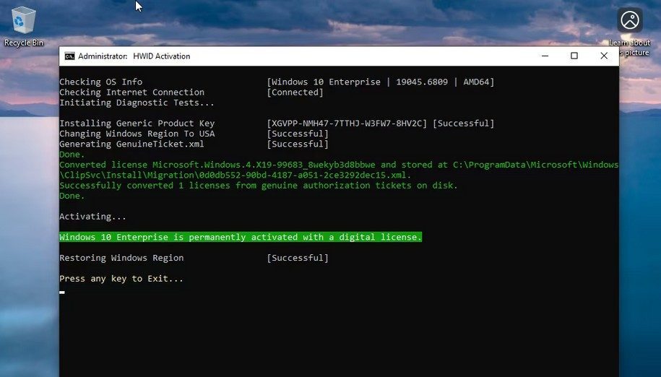661x377 pixels.
Task: Click the 'Administrator: HWID Activation' title text
Action: click(x=134, y=56)
